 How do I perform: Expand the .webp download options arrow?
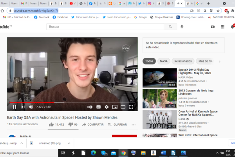click(22, 143)
